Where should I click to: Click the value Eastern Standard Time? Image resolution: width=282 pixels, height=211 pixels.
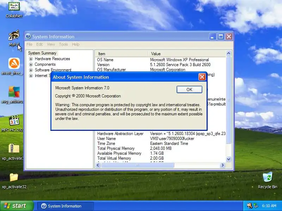(169, 143)
